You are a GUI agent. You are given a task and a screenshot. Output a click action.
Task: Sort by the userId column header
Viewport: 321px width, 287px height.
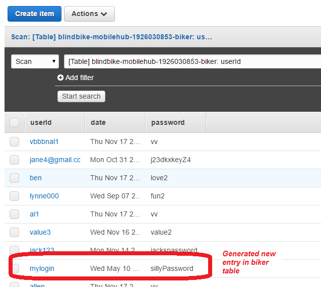pos(41,122)
